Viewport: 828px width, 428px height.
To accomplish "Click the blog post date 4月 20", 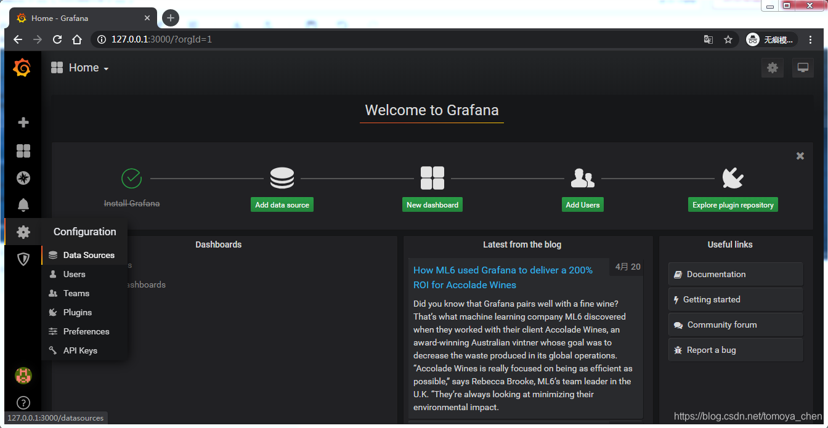I will pos(628,267).
